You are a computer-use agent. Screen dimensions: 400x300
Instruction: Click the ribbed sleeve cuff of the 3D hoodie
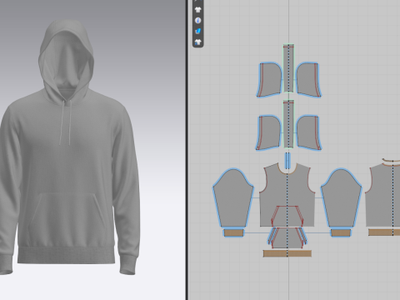(128, 264)
